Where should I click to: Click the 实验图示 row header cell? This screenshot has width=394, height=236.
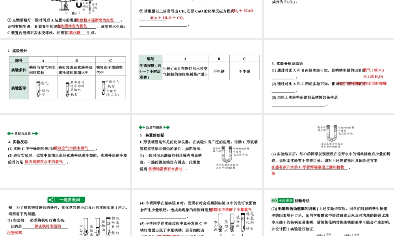tap(19, 88)
